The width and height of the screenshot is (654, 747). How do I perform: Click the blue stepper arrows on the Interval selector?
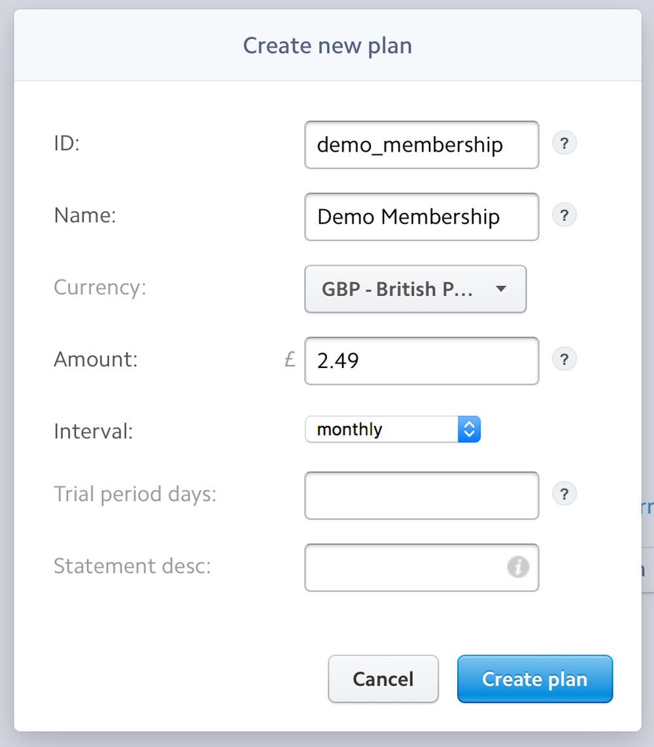[x=469, y=429]
